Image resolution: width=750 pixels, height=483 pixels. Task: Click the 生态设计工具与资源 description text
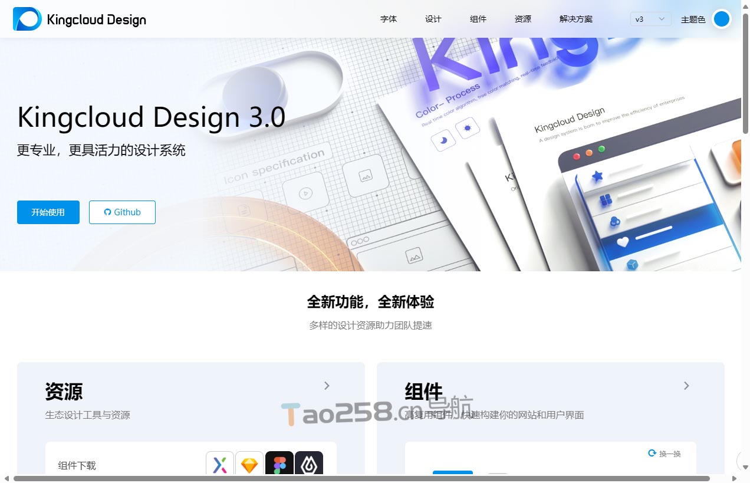[87, 415]
